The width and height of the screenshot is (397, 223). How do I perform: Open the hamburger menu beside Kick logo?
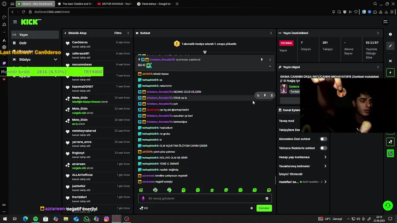[15, 22]
